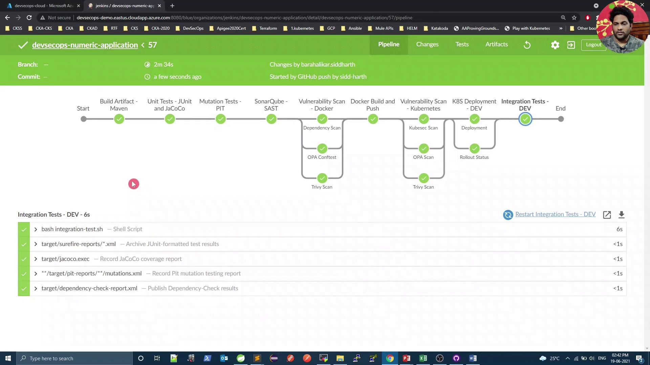Open the pipeline settings gear icon
This screenshot has width=650, height=365.
click(555, 45)
